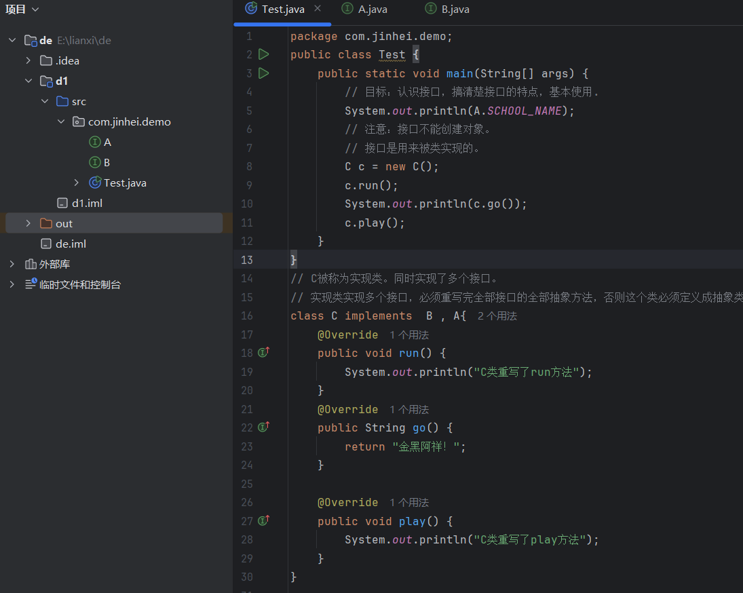Click the Test.java tab class icon
The image size is (743, 593).
coord(251,8)
